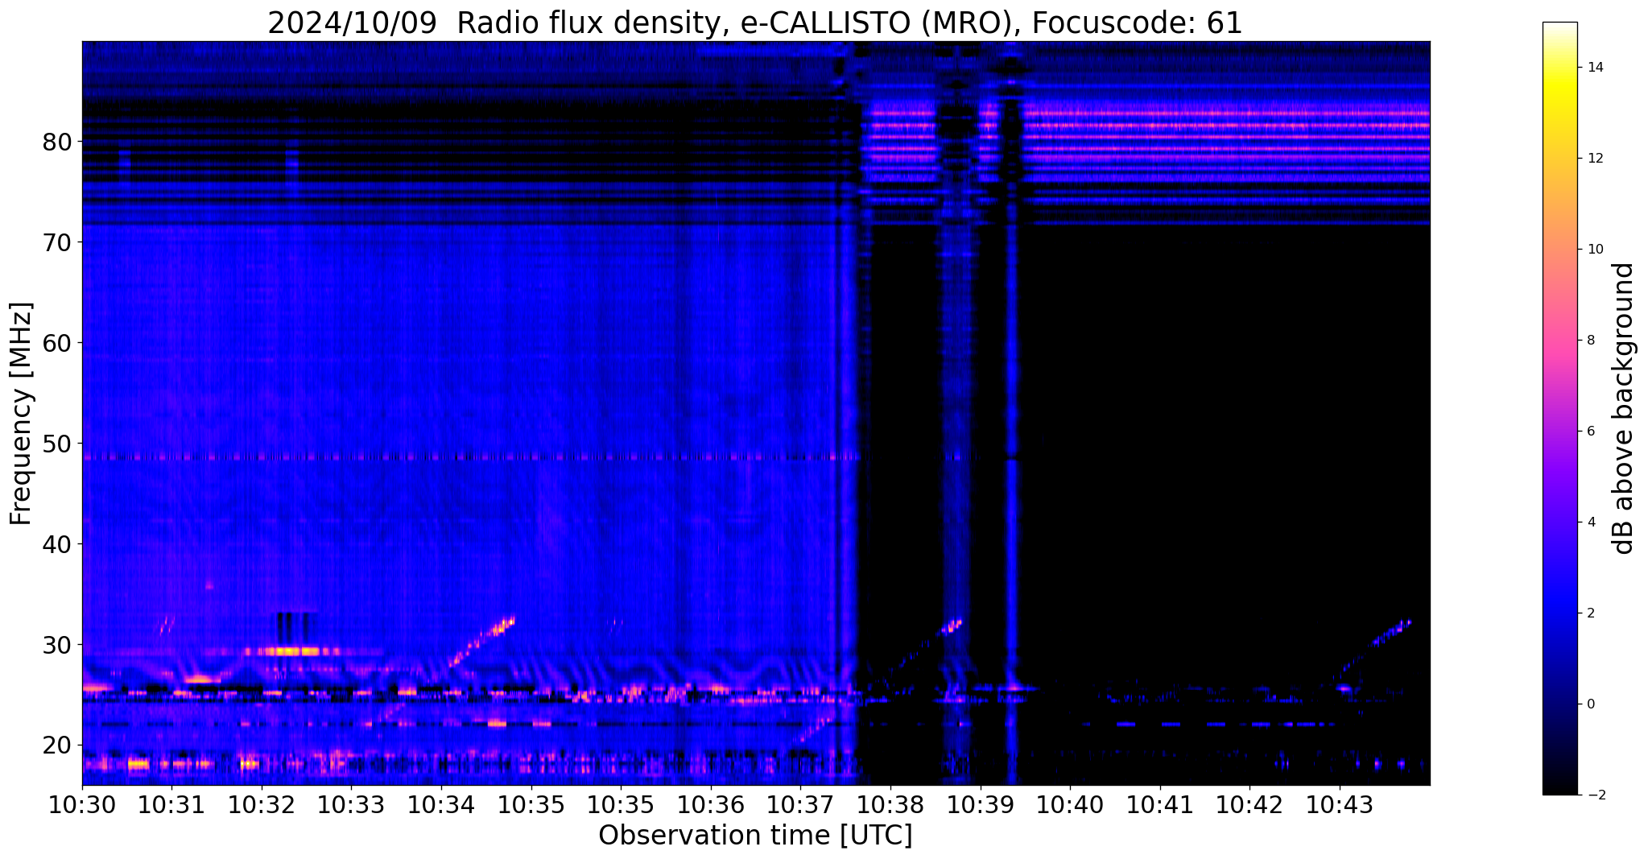Click the 30 tick on frequency axis

pyautogui.click(x=57, y=646)
